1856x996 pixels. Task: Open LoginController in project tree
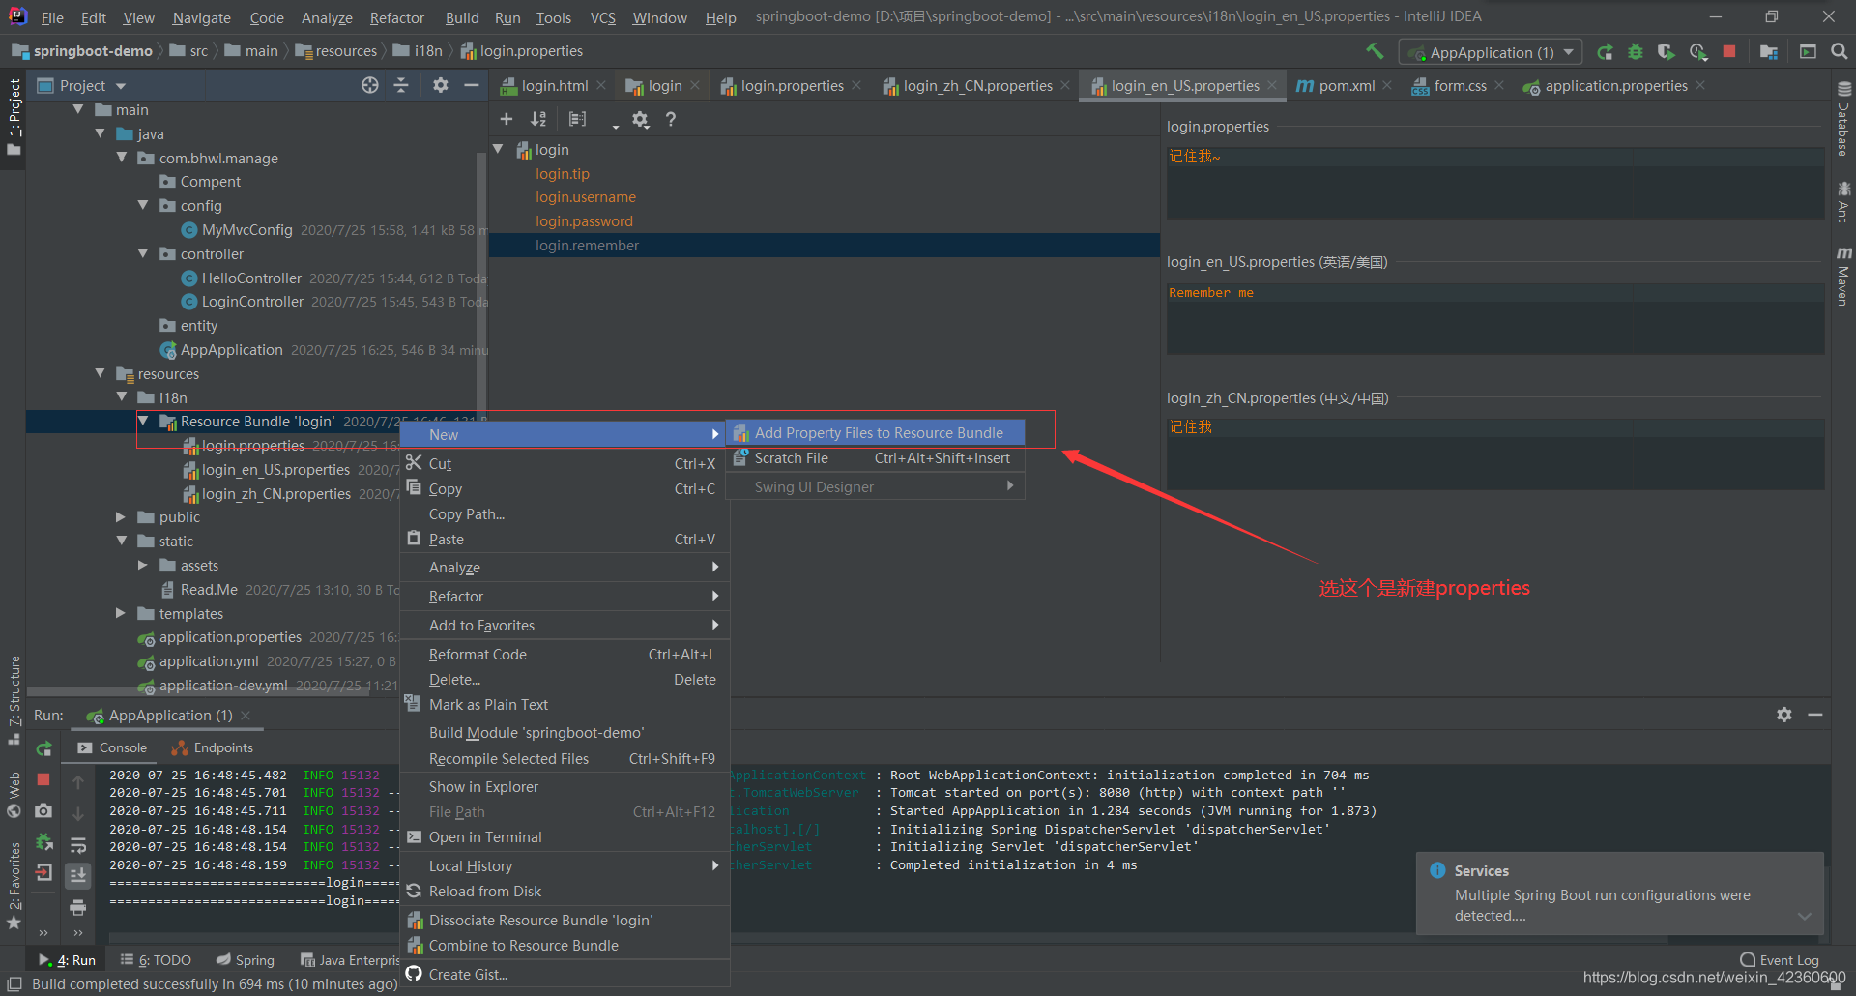[252, 302]
